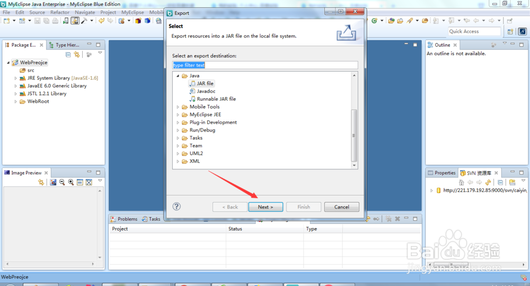Click Link with Selection in Image Preview
The width and height of the screenshot is (530, 286).
[41, 183]
